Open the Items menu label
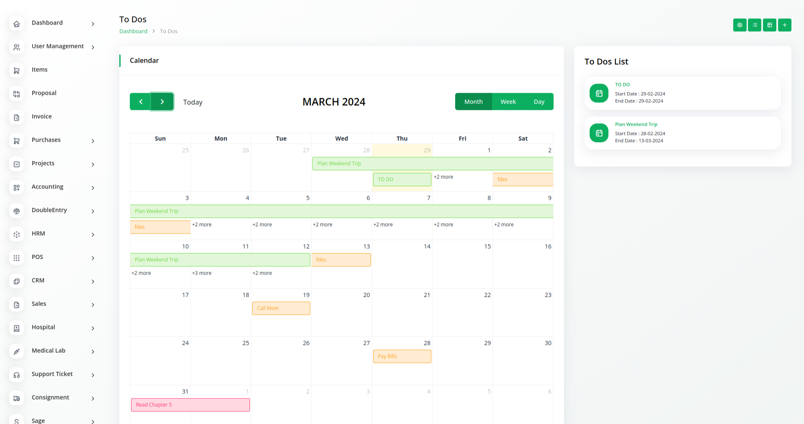This screenshot has height=424, width=804. click(39, 69)
